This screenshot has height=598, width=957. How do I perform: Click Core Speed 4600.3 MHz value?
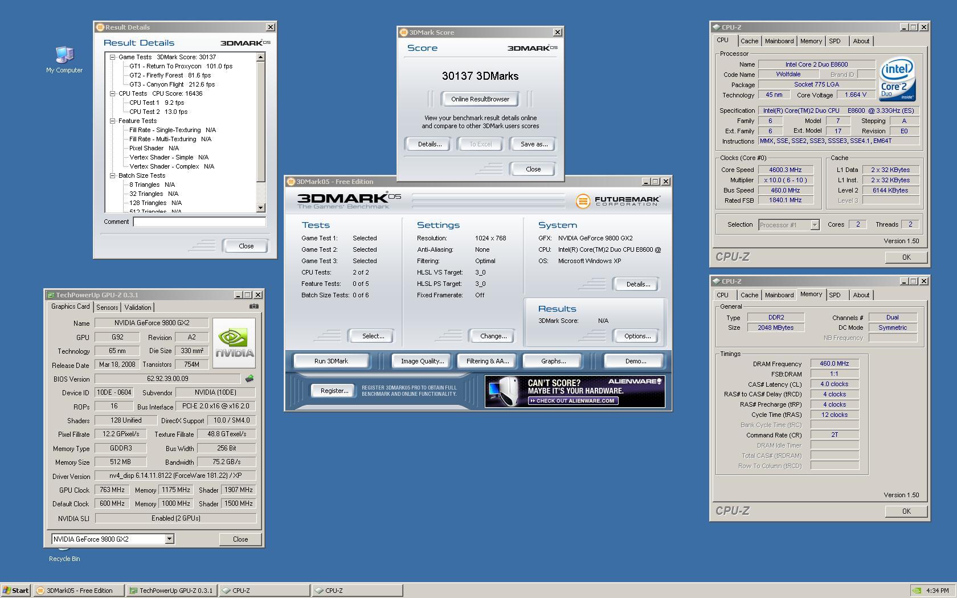click(786, 170)
